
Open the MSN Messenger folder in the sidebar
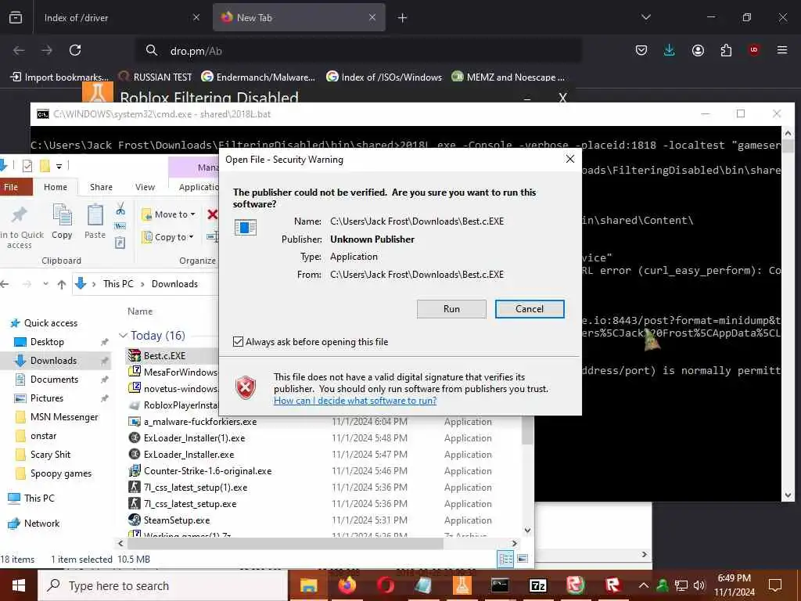64,417
